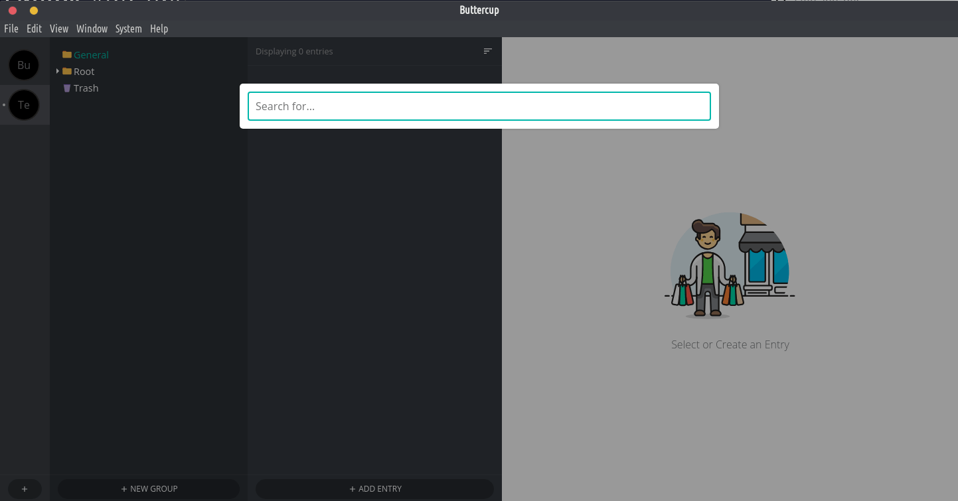Image resolution: width=958 pixels, height=501 pixels.
Task: Open the sort entries icon
Action: (x=488, y=51)
